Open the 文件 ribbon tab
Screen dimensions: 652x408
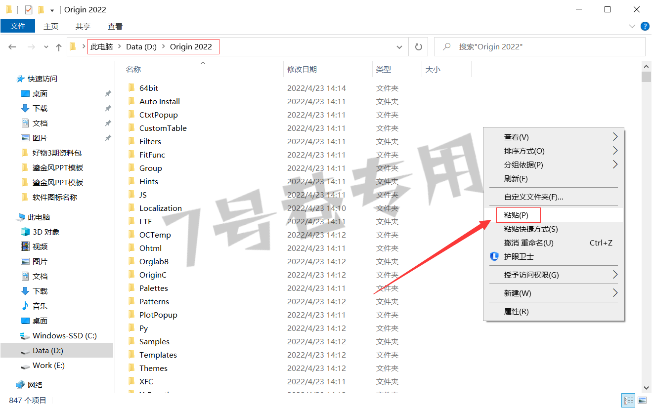tap(18, 26)
